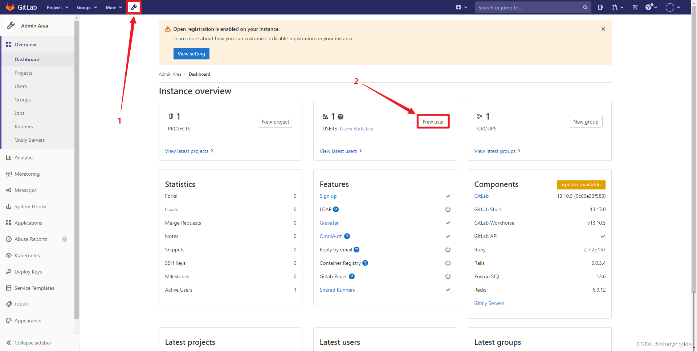Click the New group button

coord(586,122)
